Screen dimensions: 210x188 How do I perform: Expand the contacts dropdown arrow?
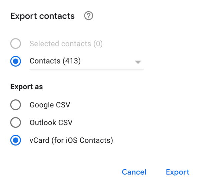click(x=137, y=62)
